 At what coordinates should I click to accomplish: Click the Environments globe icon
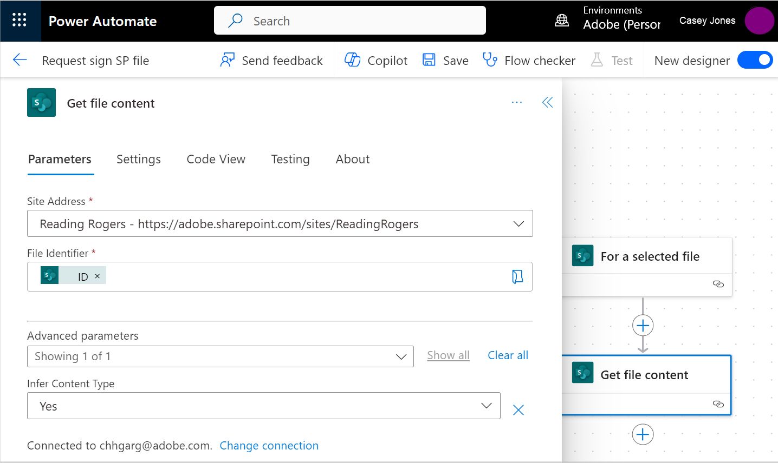point(562,21)
